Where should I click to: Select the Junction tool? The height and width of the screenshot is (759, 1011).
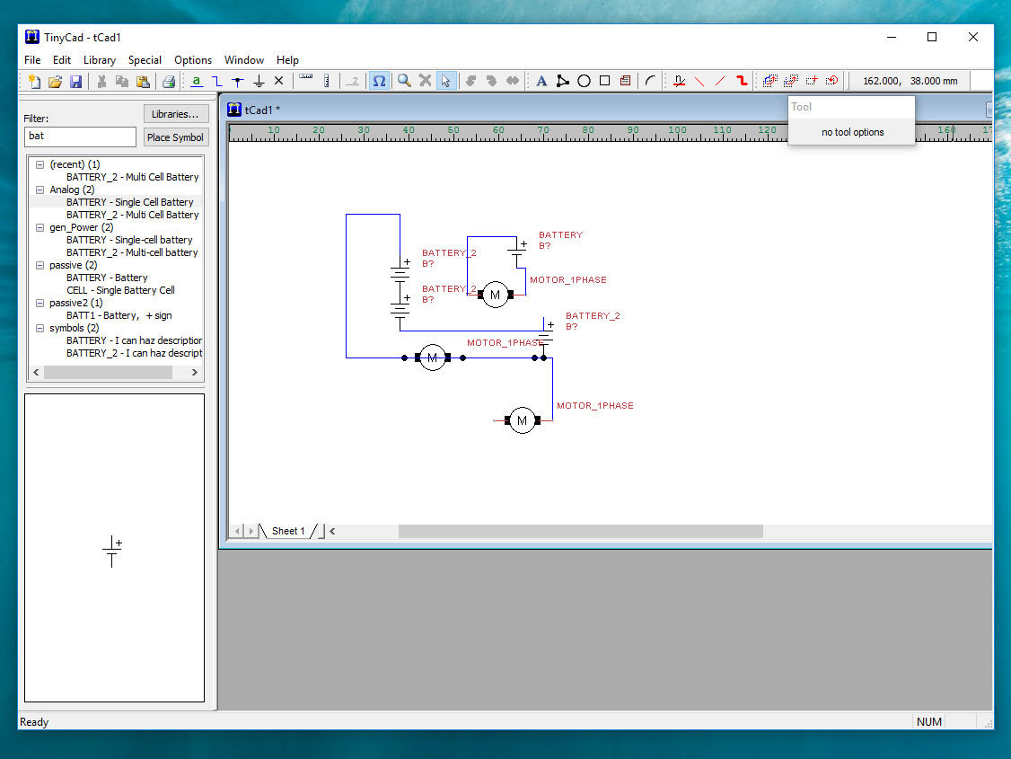238,81
